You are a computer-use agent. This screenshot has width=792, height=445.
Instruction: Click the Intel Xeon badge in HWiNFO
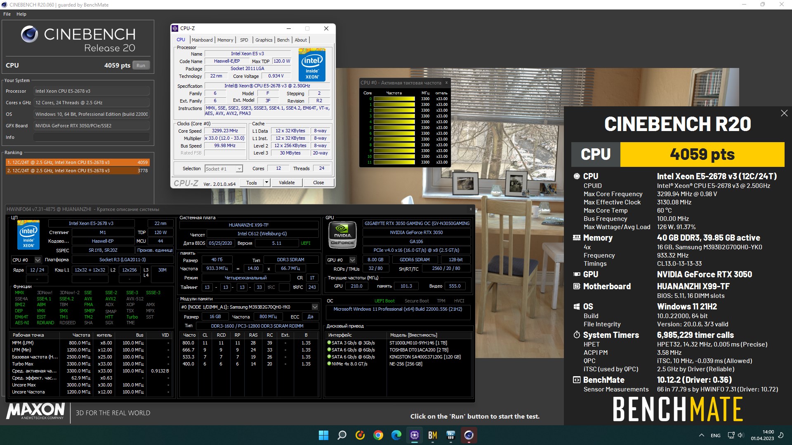point(28,234)
